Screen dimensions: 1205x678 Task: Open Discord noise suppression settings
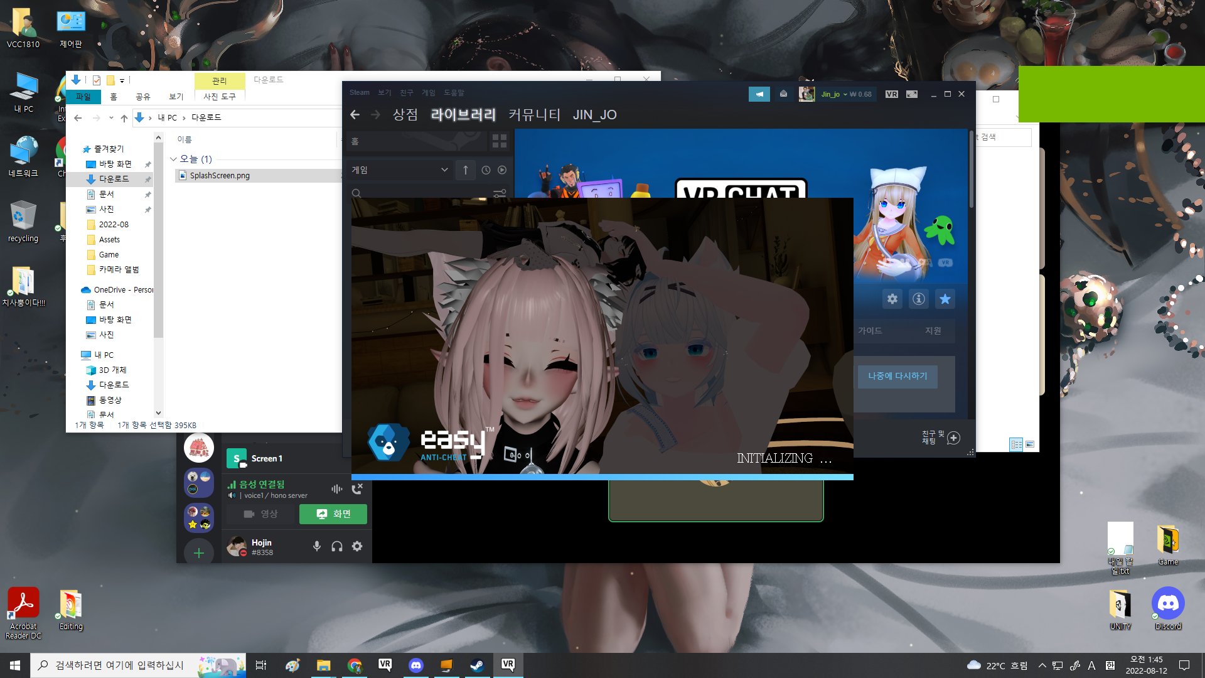pyautogui.click(x=337, y=489)
